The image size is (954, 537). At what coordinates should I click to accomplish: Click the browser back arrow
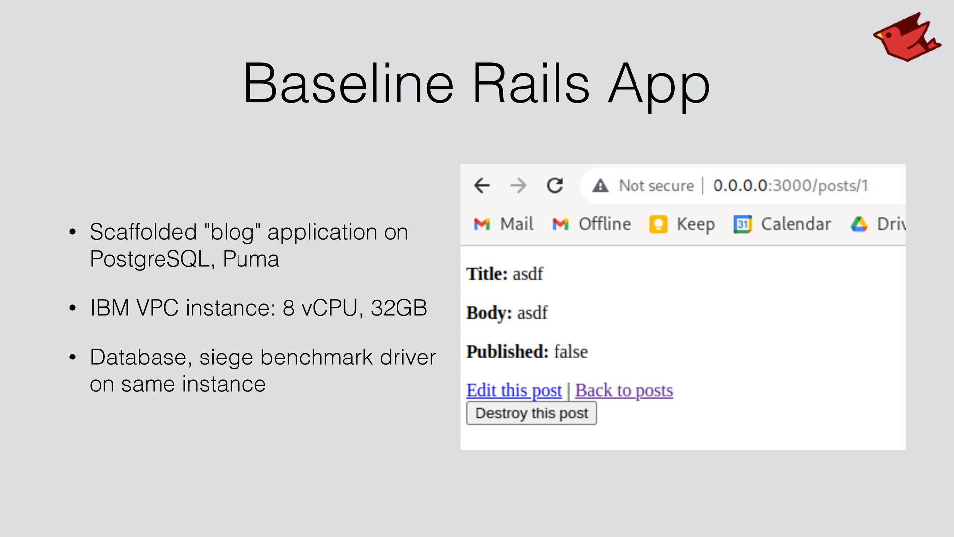tap(481, 185)
